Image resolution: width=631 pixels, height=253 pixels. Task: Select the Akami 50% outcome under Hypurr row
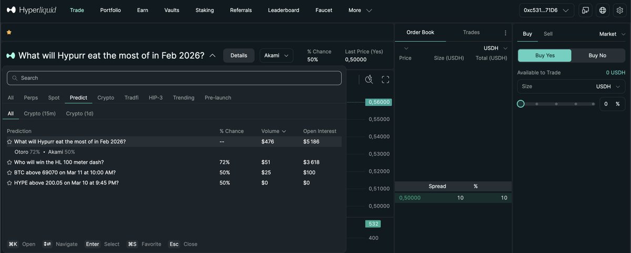[62, 152]
